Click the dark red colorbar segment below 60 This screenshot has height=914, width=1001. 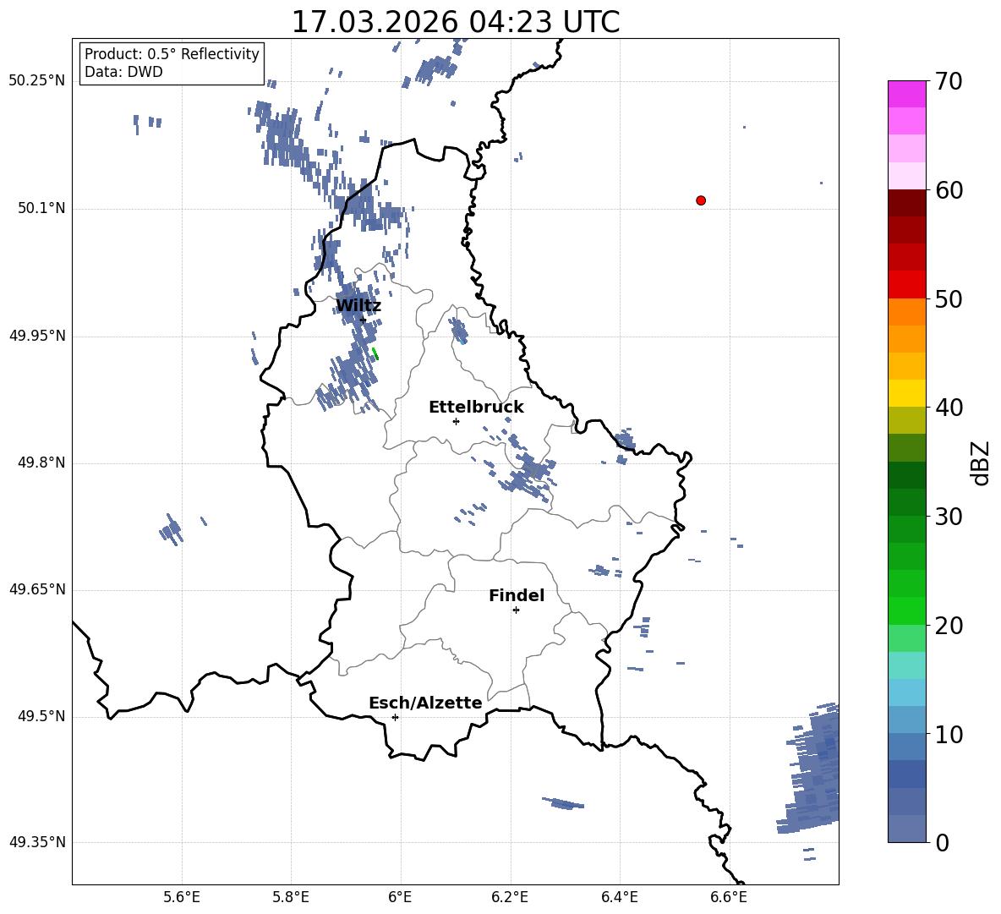(906, 203)
